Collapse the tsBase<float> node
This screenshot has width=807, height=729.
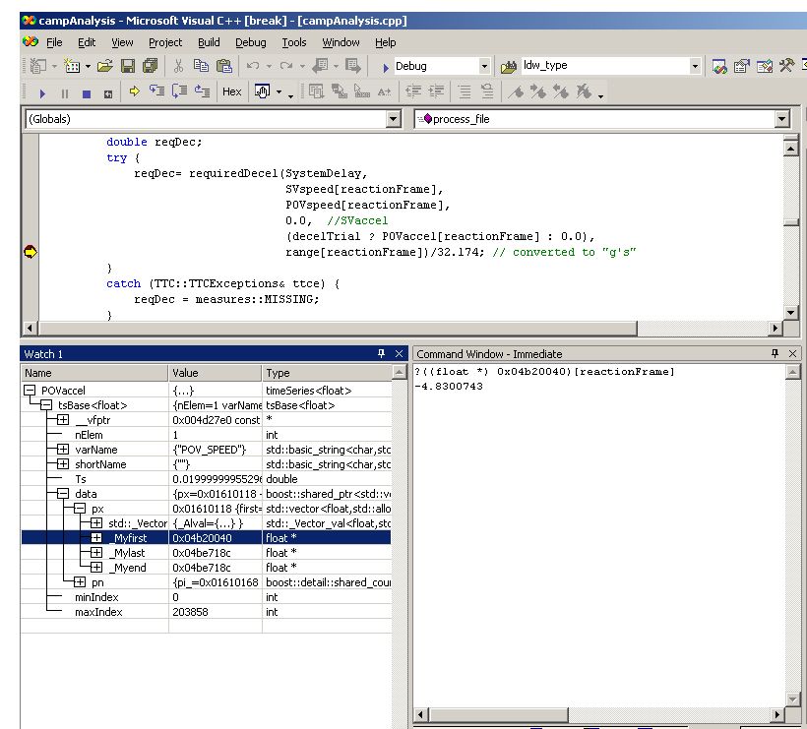point(46,405)
